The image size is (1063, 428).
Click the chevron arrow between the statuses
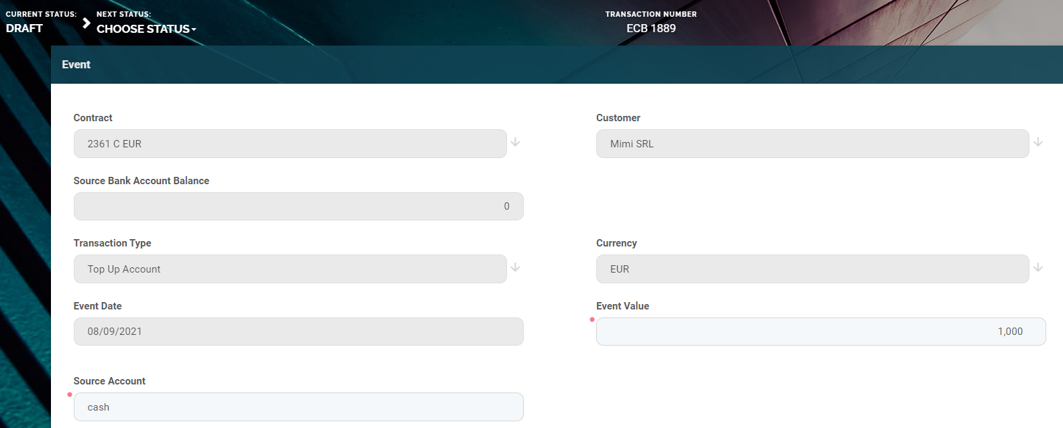coord(86,23)
